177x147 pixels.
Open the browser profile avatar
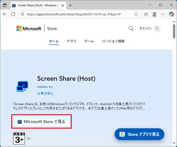tap(154, 14)
